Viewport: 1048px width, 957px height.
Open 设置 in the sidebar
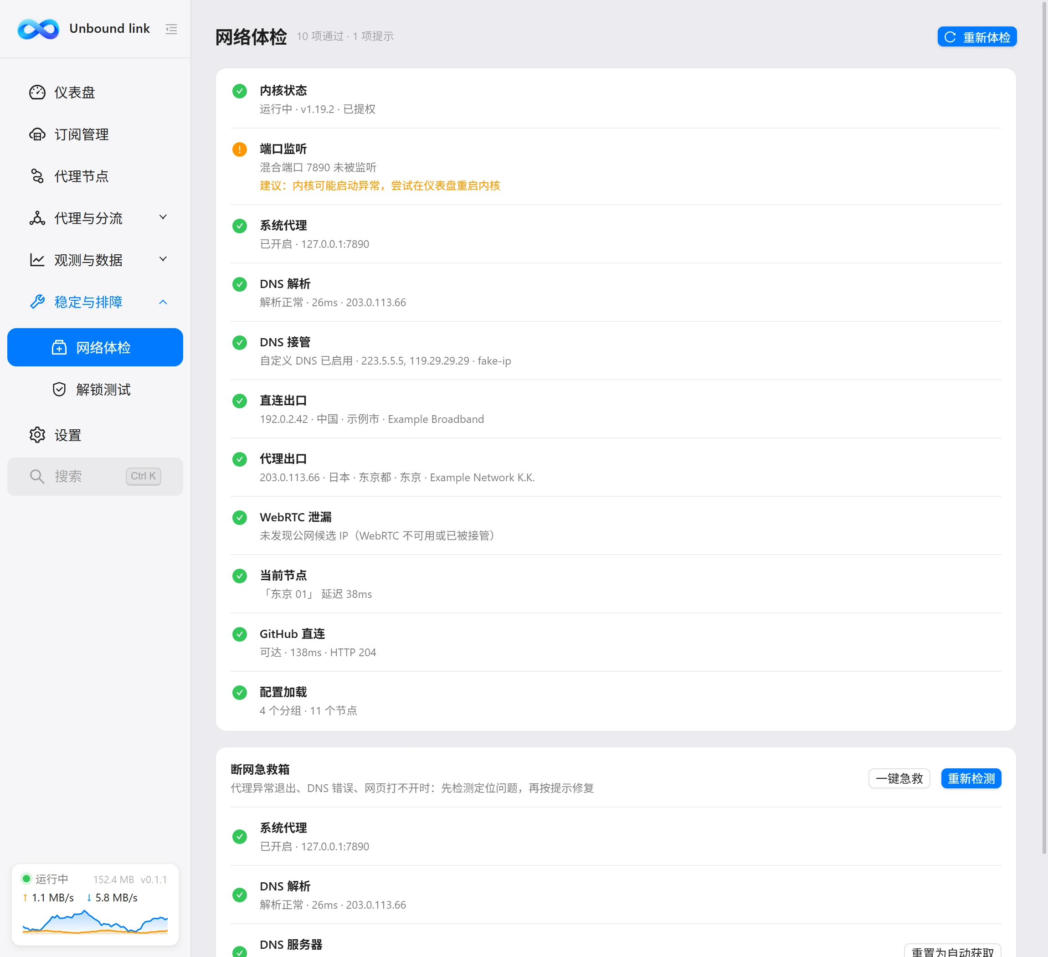[x=95, y=435]
